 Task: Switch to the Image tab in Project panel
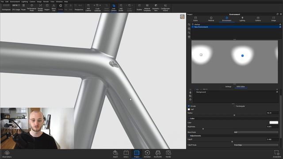coord(273,19)
